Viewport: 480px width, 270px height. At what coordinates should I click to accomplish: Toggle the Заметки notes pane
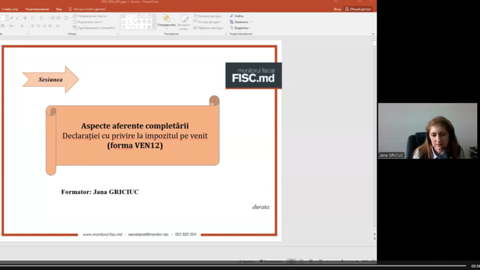pos(247,261)
